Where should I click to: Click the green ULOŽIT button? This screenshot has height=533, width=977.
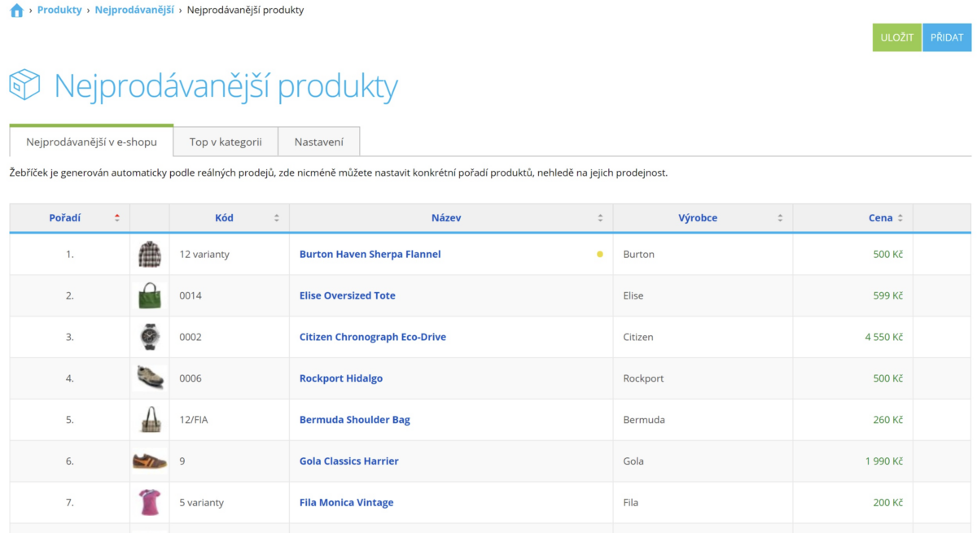[x=897, y=37]
